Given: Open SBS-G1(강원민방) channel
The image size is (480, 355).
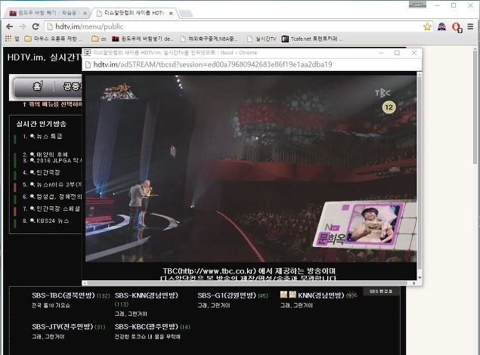Looking at the screenshot, I should (x=227, y=295).
